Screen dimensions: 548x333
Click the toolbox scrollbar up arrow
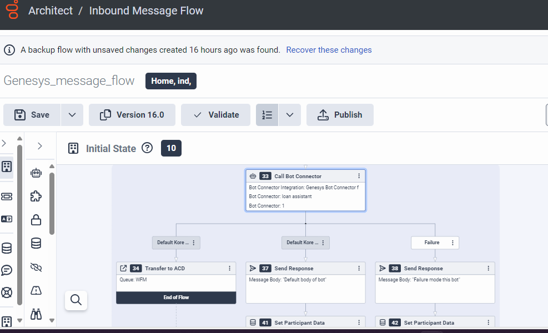tap(52, 167)
